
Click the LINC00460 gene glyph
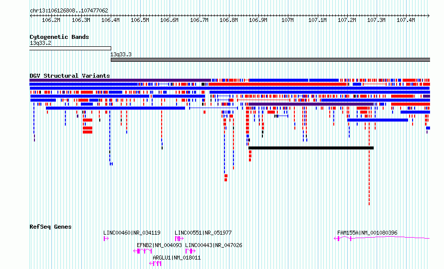tap(106, 239)
